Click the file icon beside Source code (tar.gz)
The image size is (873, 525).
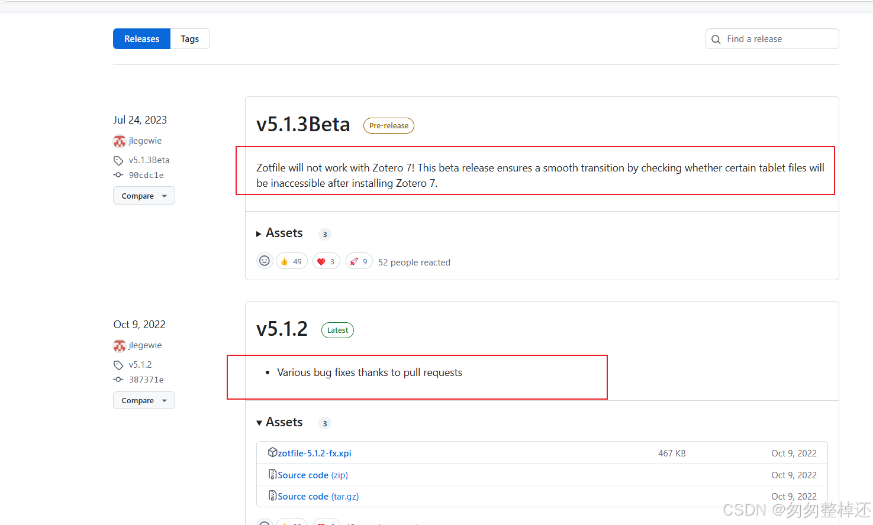click(273, 495)
